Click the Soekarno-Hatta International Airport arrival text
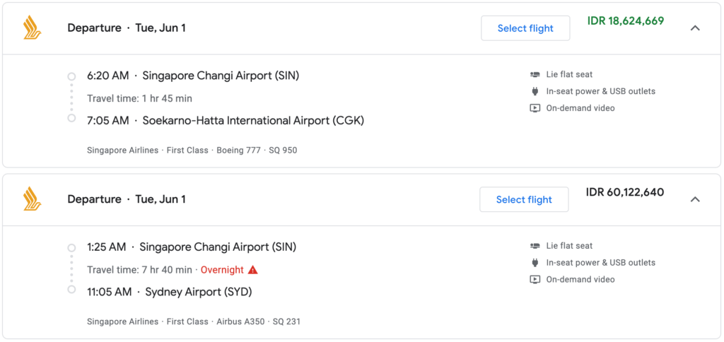Image resolution: width=724 pixels, height=342 pixels. coord(253,120)
